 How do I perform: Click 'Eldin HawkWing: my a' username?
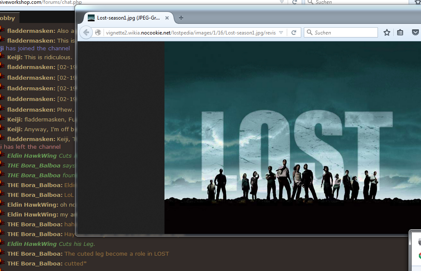click(x=32, y=215)
